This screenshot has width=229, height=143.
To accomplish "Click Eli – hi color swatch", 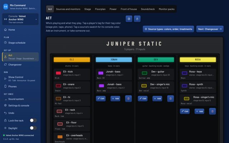I will click(x=58, y=99).
